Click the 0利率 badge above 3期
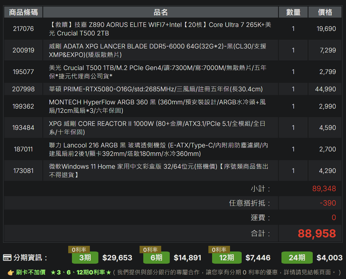 click(79, 250)
